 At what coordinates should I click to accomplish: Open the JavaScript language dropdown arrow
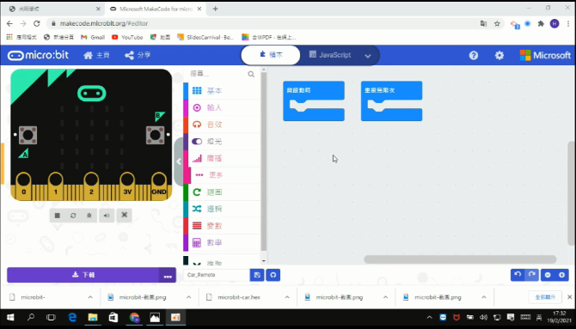pos(368,56)
